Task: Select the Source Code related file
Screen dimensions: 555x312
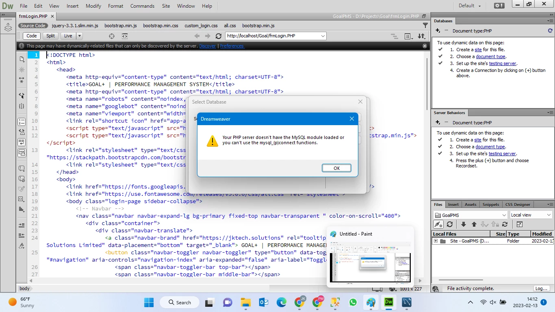Action: point(33,26)
